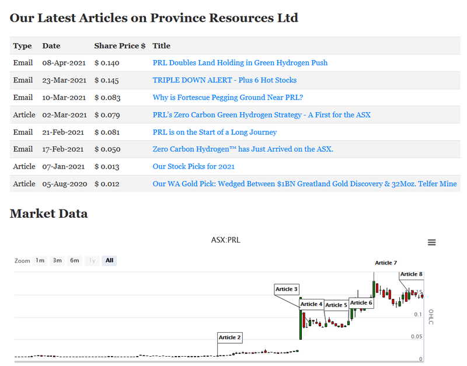This screenshot has width=467, height=366.
Task: Click the Article 2 chart annotation
Action: [229, 337]
